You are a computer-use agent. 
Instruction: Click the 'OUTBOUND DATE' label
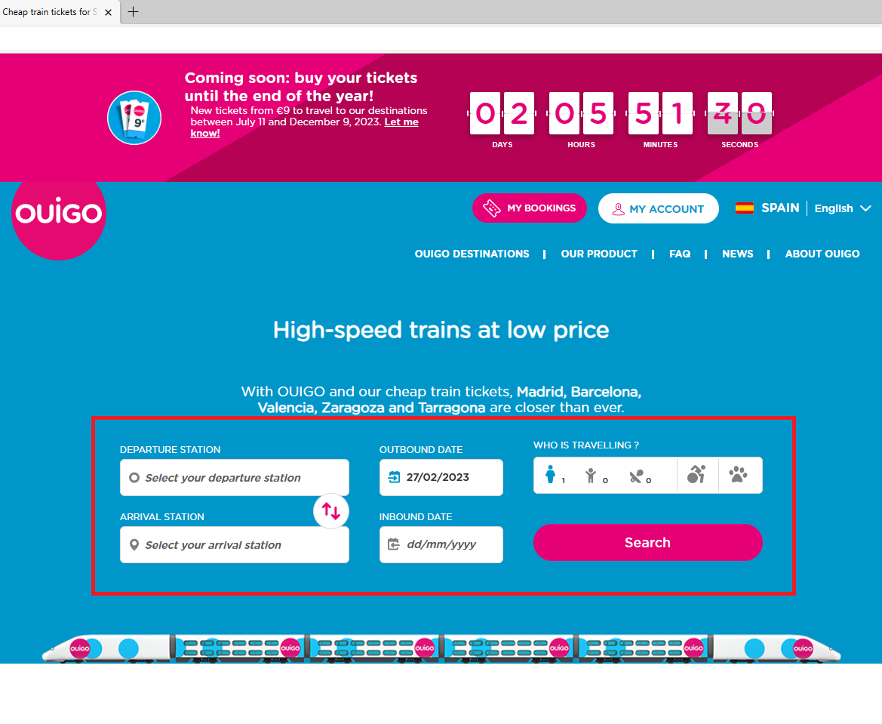point(421,450)
